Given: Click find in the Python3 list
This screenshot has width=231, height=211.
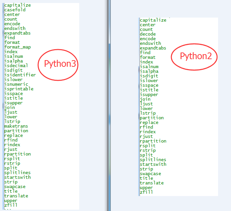Looking at the screenshot, I should pos(10,38).
